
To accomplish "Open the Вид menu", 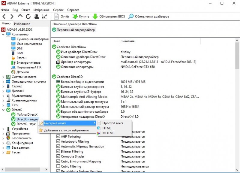I will point(15,10).
